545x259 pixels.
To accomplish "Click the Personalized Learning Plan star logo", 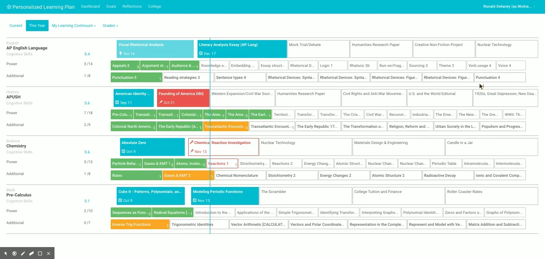I will [x=9, y=7].
